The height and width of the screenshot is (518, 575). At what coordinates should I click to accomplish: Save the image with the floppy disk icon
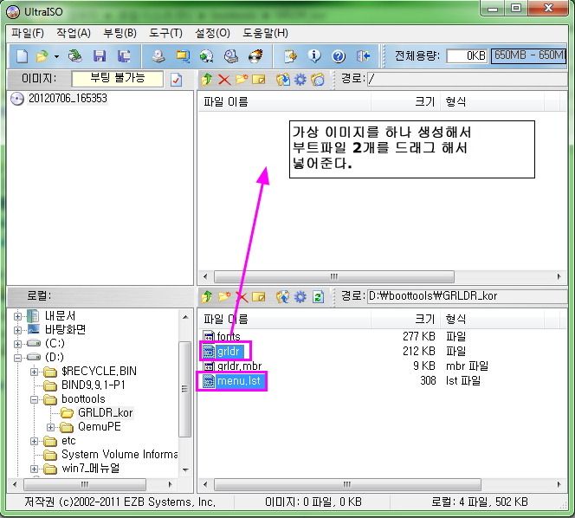(x=100, y=56)
